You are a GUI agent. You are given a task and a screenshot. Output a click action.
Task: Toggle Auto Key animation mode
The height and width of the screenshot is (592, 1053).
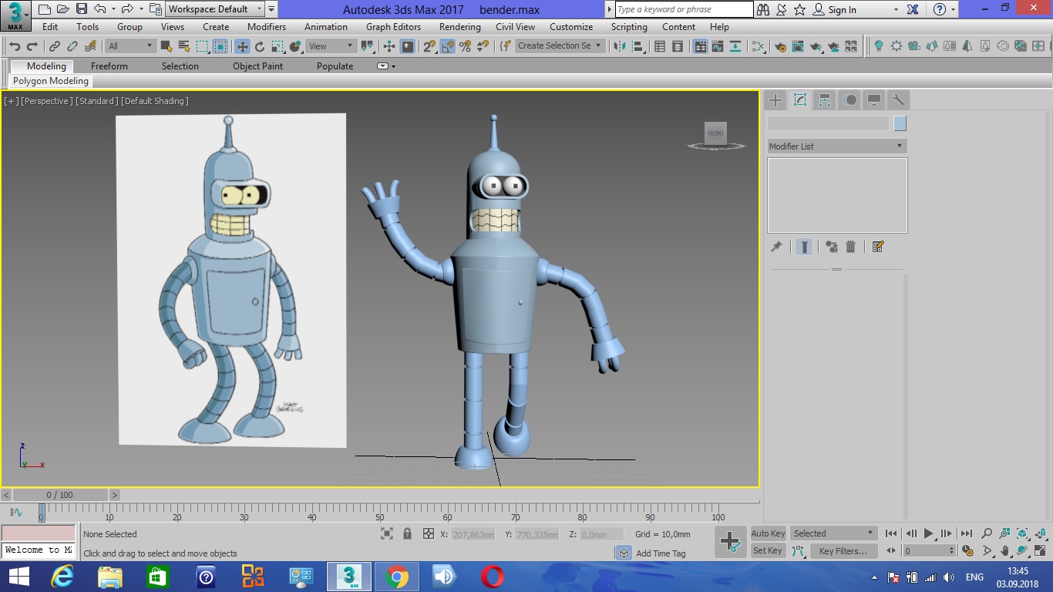point(768,533)
